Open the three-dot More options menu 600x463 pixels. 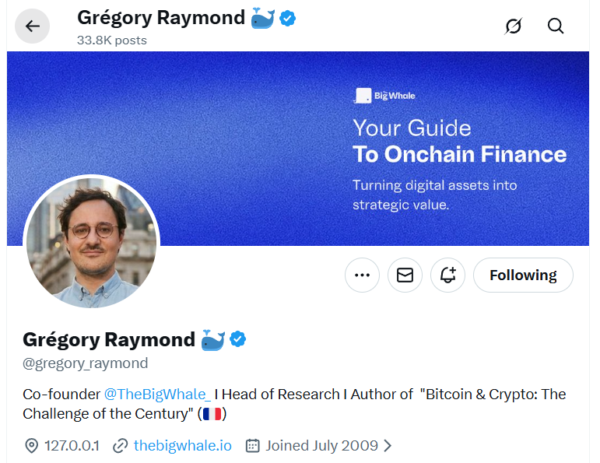tap(362, 275)
